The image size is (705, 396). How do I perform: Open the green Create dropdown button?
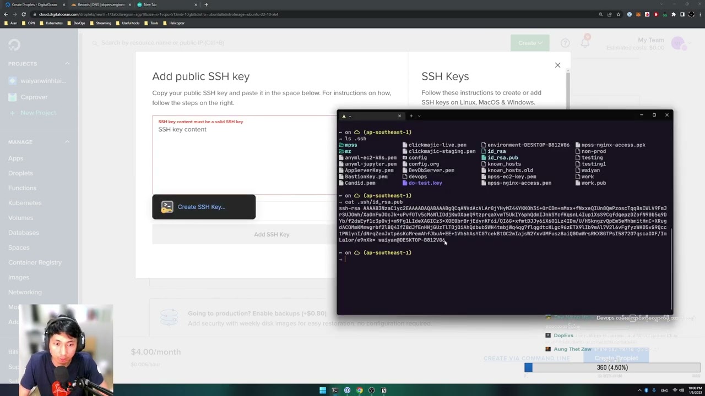(x=530, y=43)
